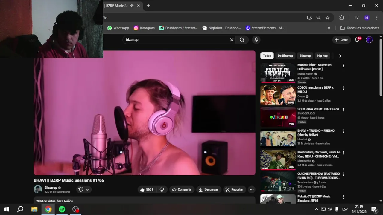The width and height of the screenshot is (383, 215).
Task: Click the search magnifier button
Action: pyautogui.click(x=242, y=40)
